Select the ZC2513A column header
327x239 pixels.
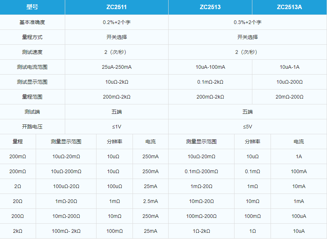pyautogui.click(x=289, y=7)
